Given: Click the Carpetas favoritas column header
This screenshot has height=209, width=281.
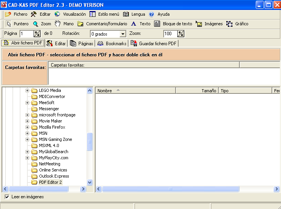Looking at the screenshot, I should click(x=144, y=65).
